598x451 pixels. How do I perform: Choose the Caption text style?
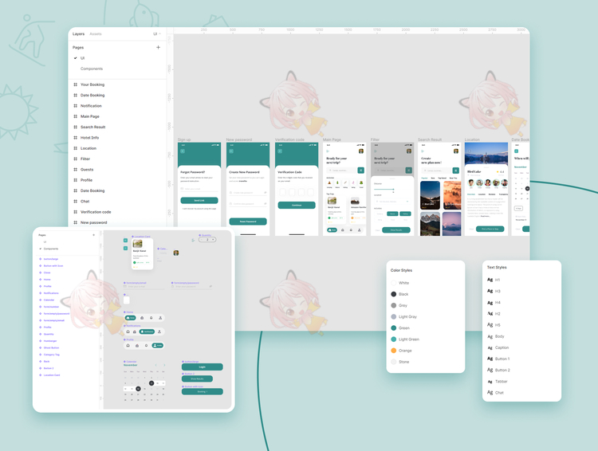coord(498,347)
